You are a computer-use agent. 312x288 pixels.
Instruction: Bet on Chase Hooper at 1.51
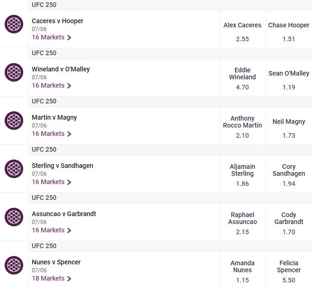289,30
